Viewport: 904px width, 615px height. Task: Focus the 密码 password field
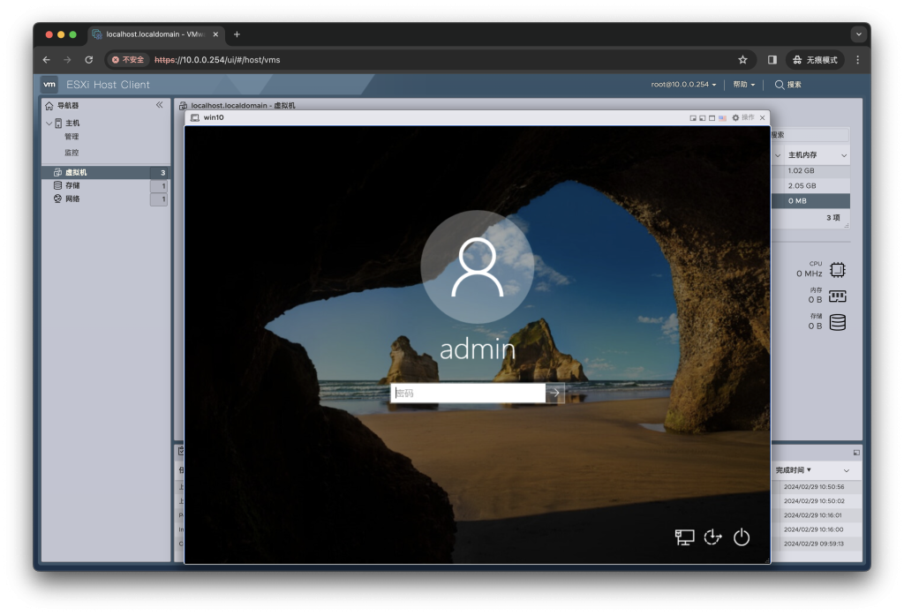point(468,393)
